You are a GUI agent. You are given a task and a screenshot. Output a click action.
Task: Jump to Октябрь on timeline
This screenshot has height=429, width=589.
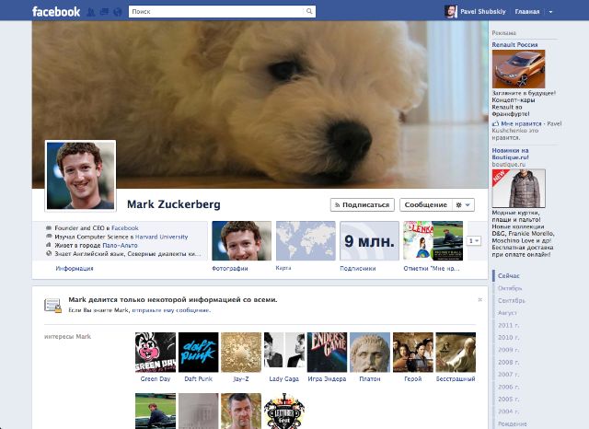tap(510, 288)
